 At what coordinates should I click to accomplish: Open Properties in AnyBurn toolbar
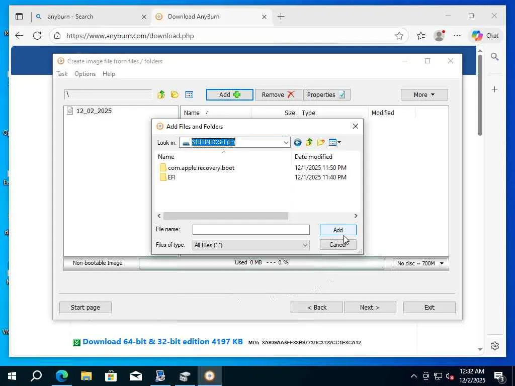point(326,95)
